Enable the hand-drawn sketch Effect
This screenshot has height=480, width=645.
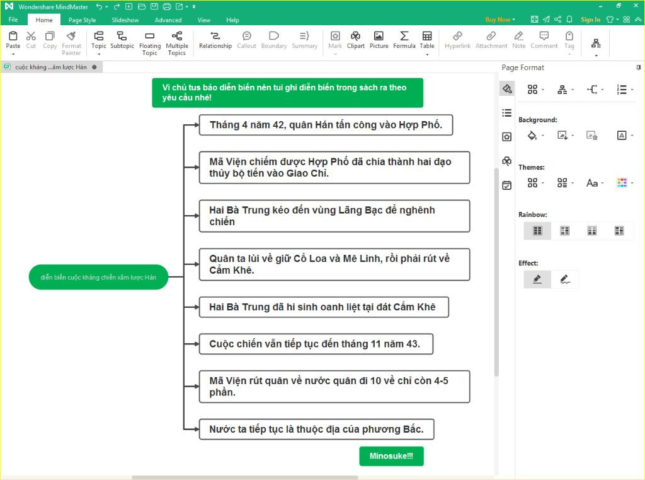coord(565,279)
